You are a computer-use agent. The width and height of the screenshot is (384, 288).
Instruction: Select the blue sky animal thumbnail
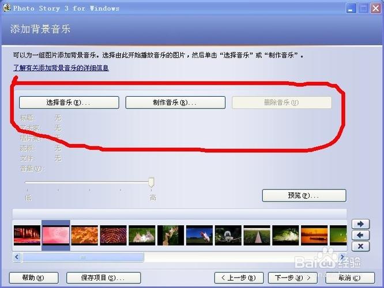pyautogui.click(x=199, y=235)
